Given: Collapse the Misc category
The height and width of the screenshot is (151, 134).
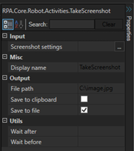Looking at the screenshot, I should click(5, 56).
